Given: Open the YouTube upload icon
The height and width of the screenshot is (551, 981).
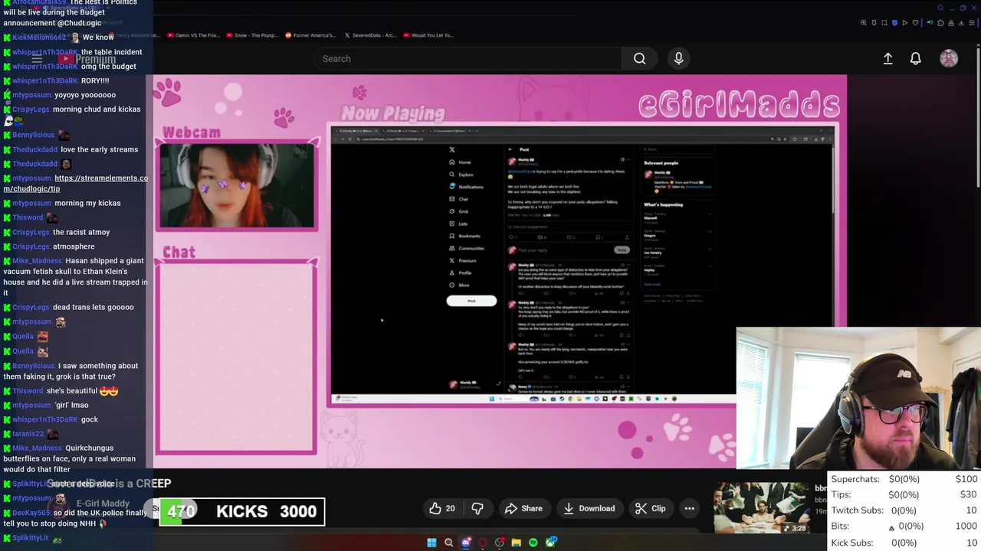Looking at the screenshot, I should (887, 58).
